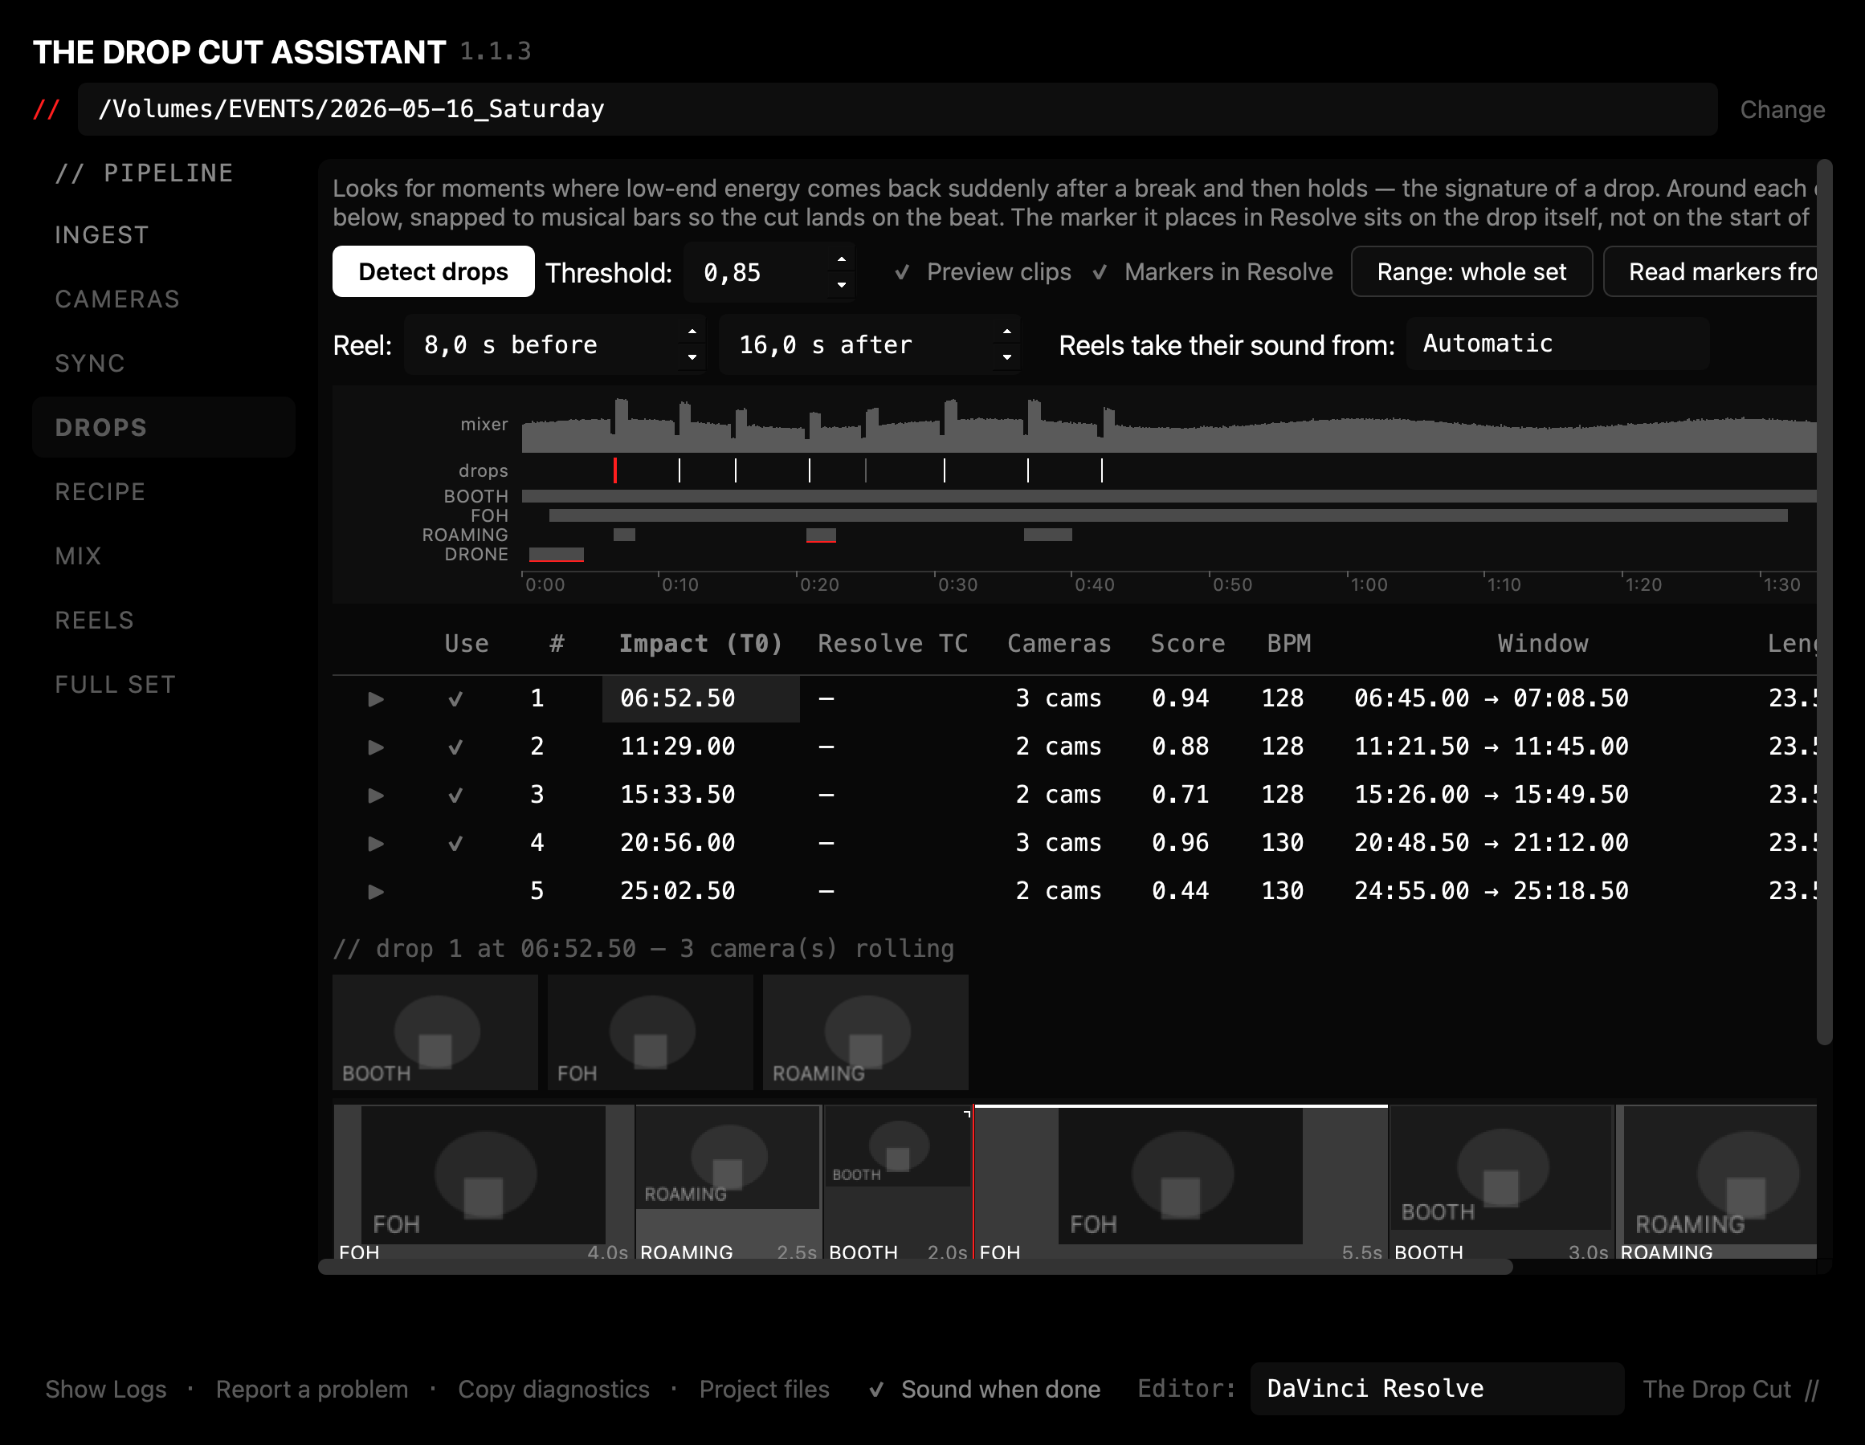Image resolution: width=1865 pixels, height=1445 pixels.
Task: Open the reel sound source Automatic dropdown
Action: point(1557,344)
